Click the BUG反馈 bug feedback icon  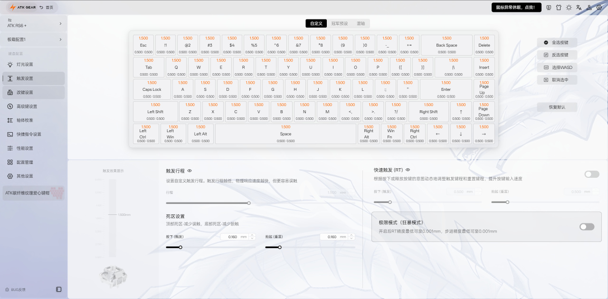click(x=7, y=289)
